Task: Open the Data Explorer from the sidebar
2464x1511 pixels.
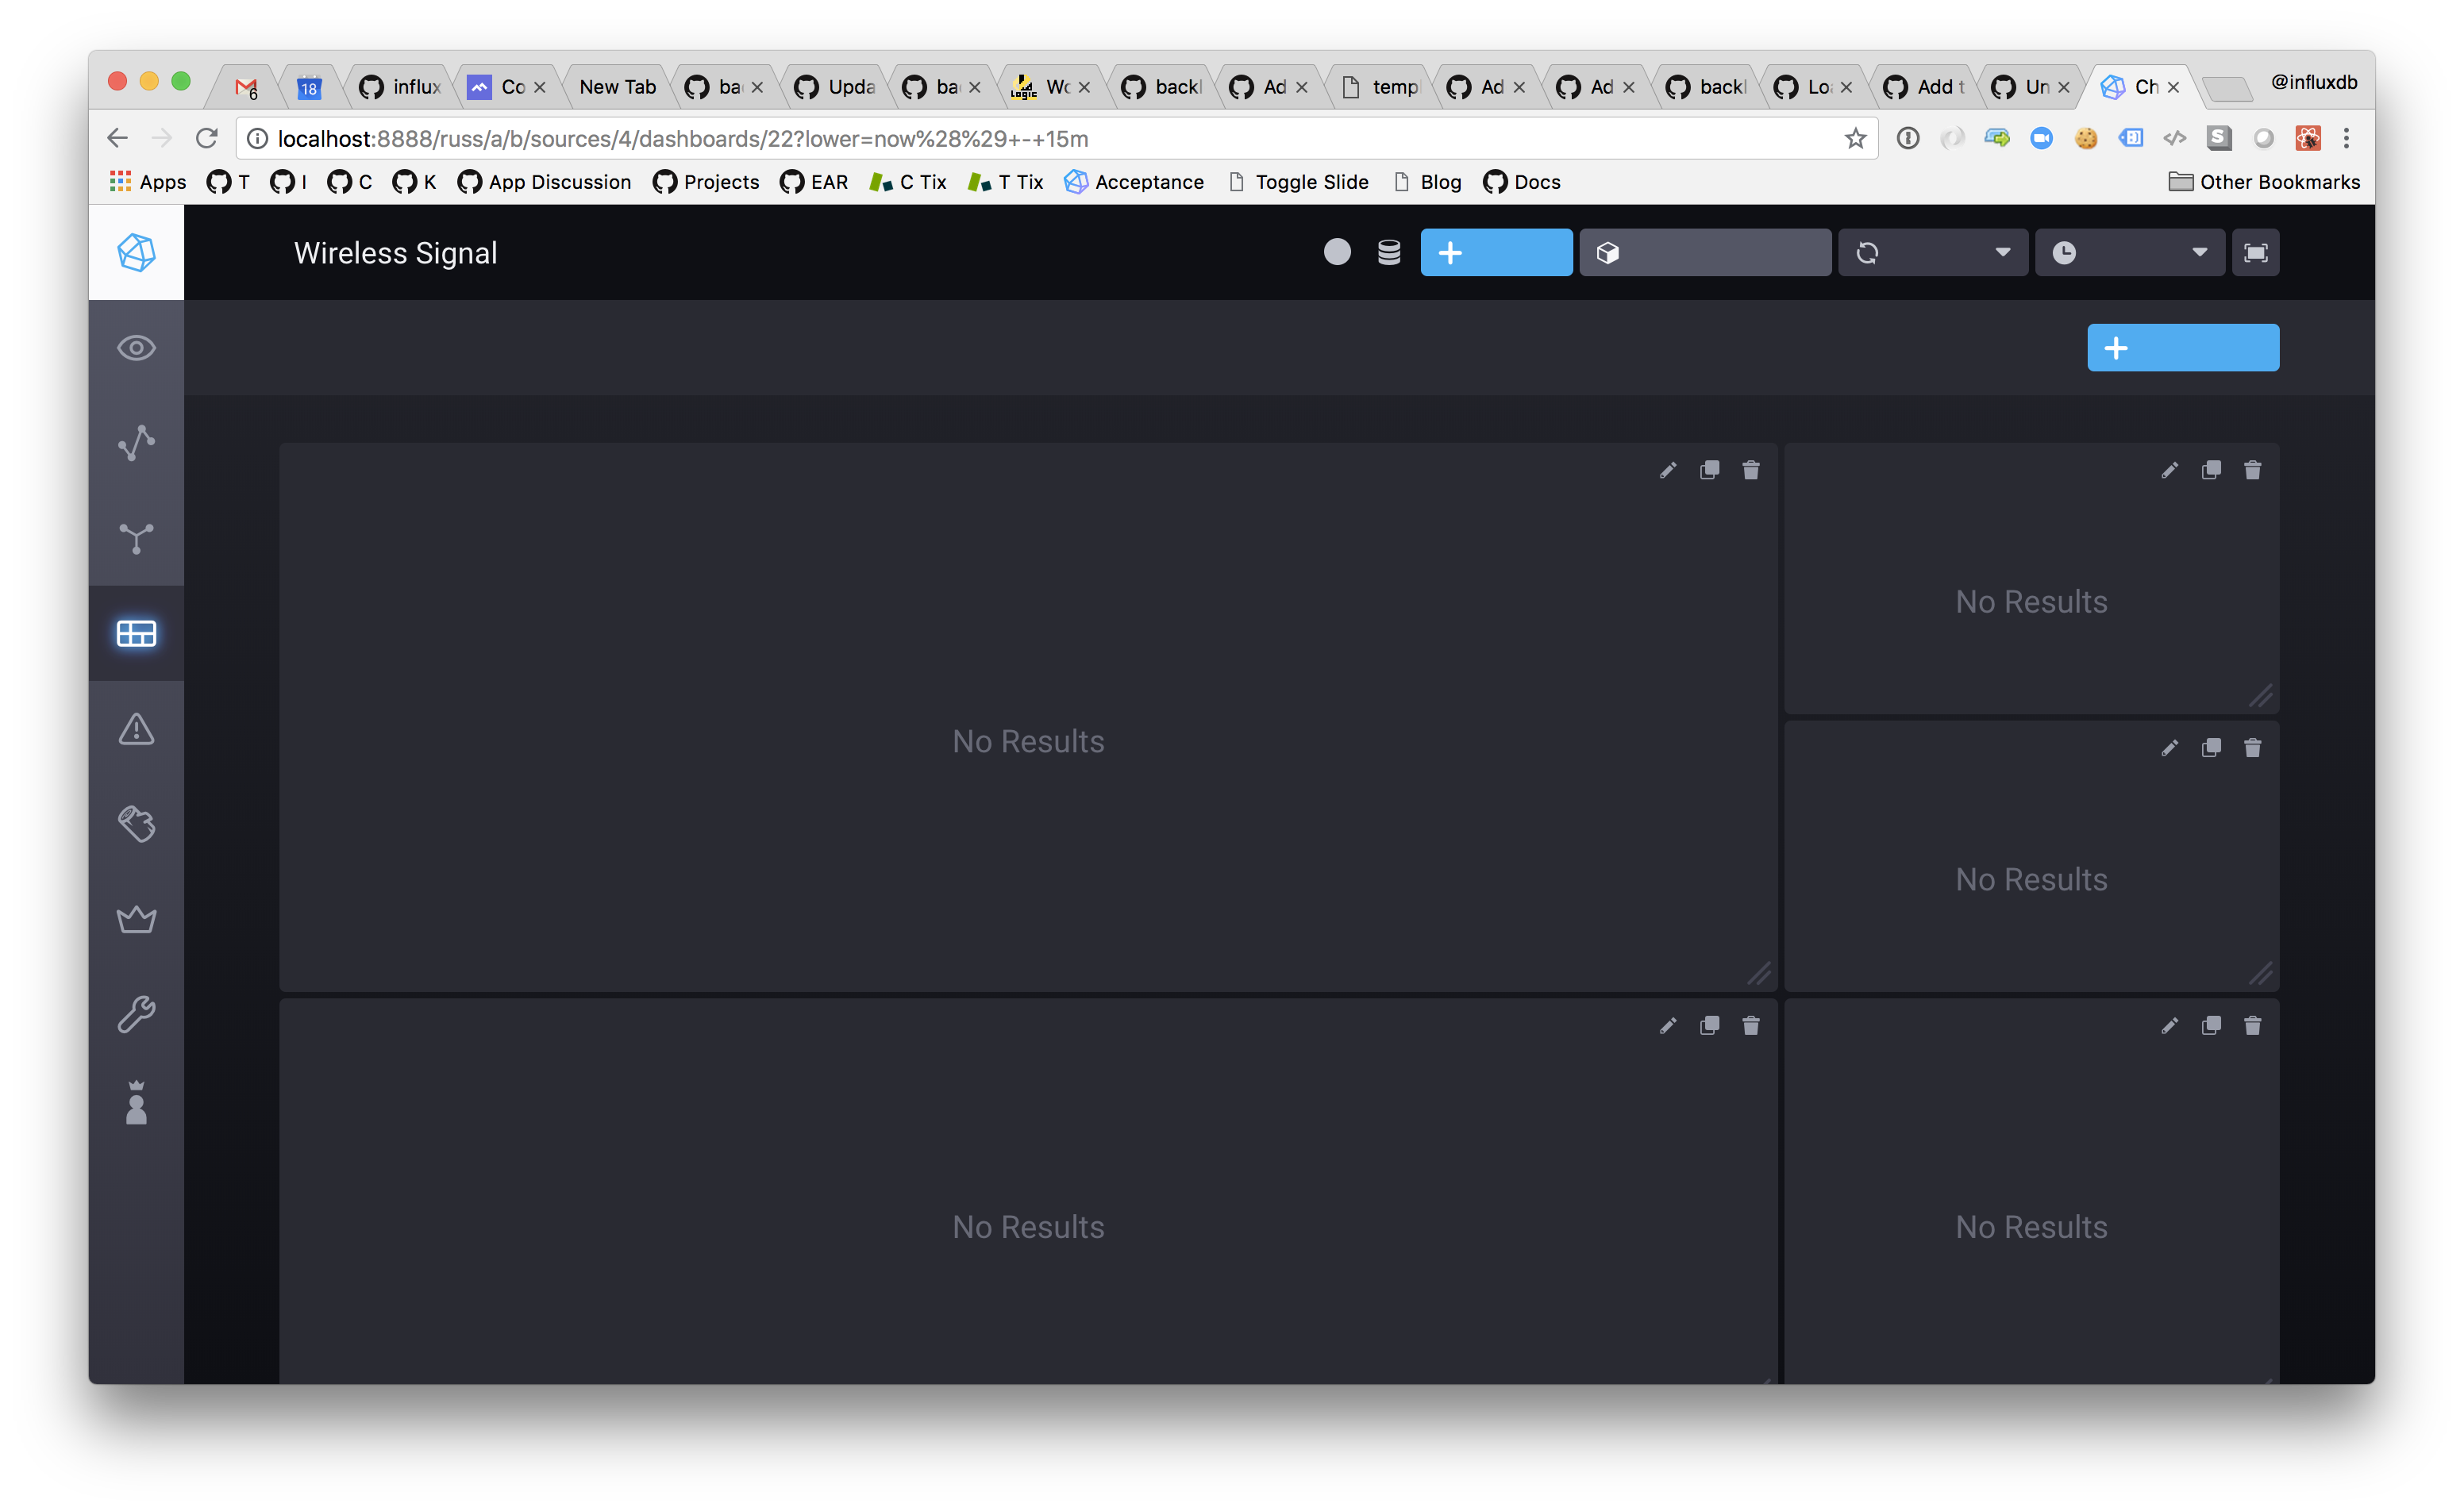Action: pos(136,443)
